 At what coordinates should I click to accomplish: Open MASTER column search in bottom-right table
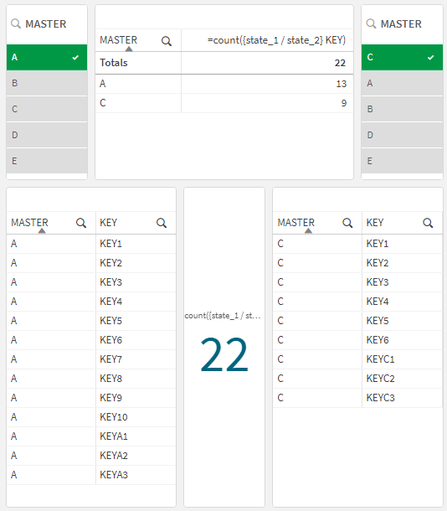click(347, 223)
